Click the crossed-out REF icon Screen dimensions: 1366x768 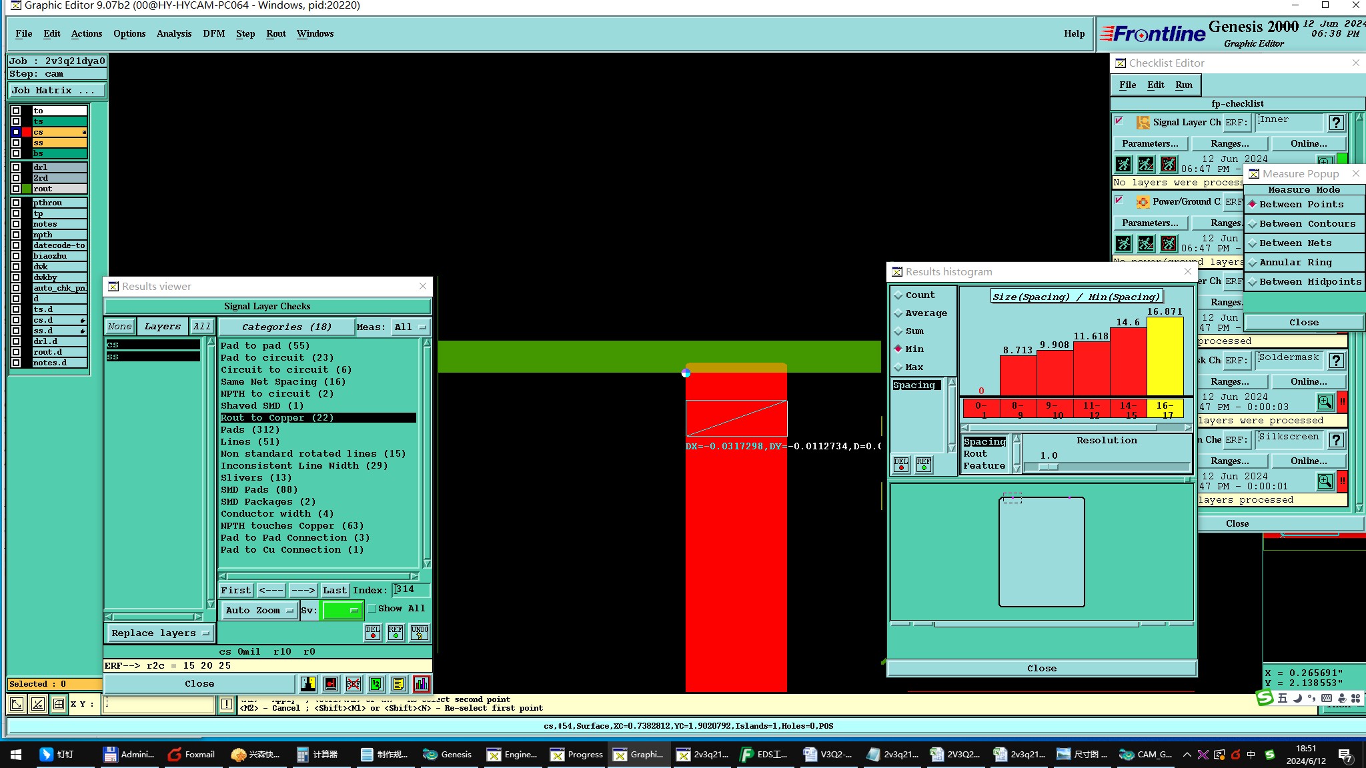[x=354, y=684]
